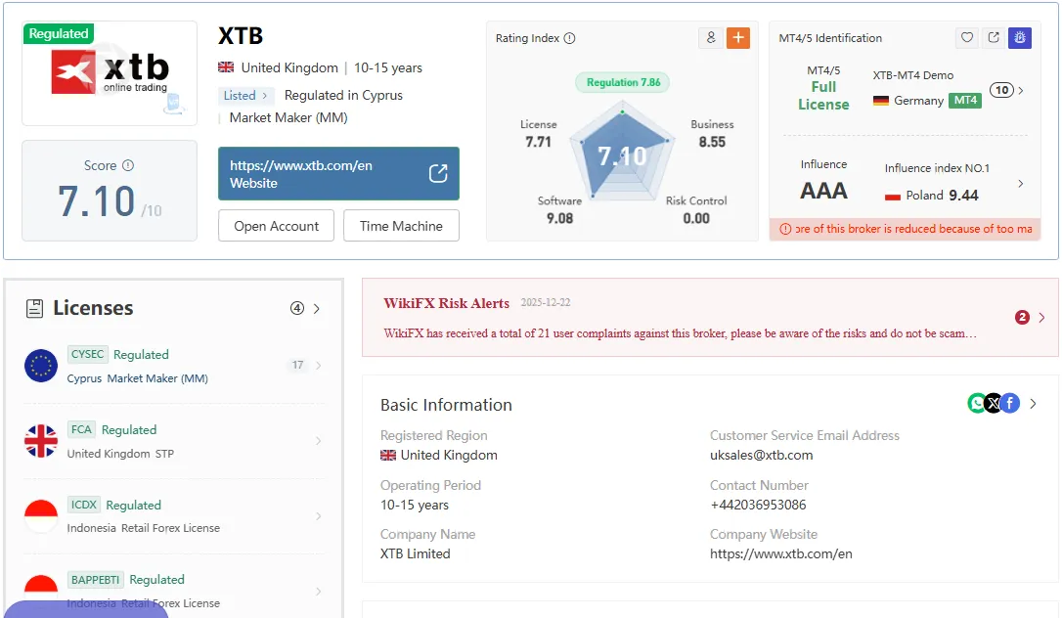1062x618 pixels.
Task: Expand the WikiFX Risk Alerts chevron
Action: click(1041, 317)
